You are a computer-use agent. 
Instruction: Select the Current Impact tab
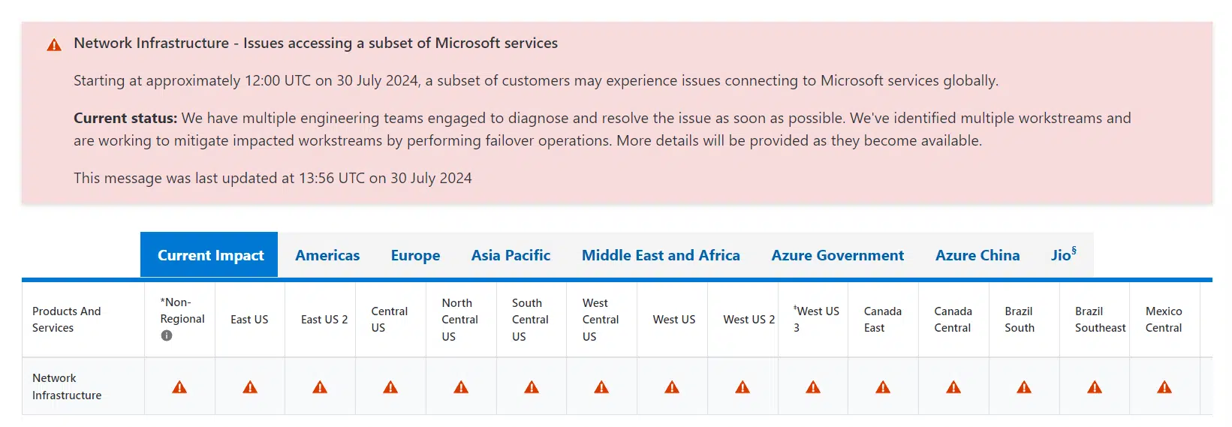pyautogui.click(x=210, y=255)
